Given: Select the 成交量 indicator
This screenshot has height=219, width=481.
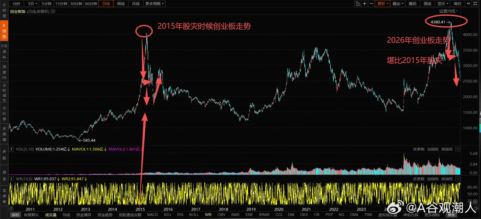Looking at the screenshot, I should [51, 215].
